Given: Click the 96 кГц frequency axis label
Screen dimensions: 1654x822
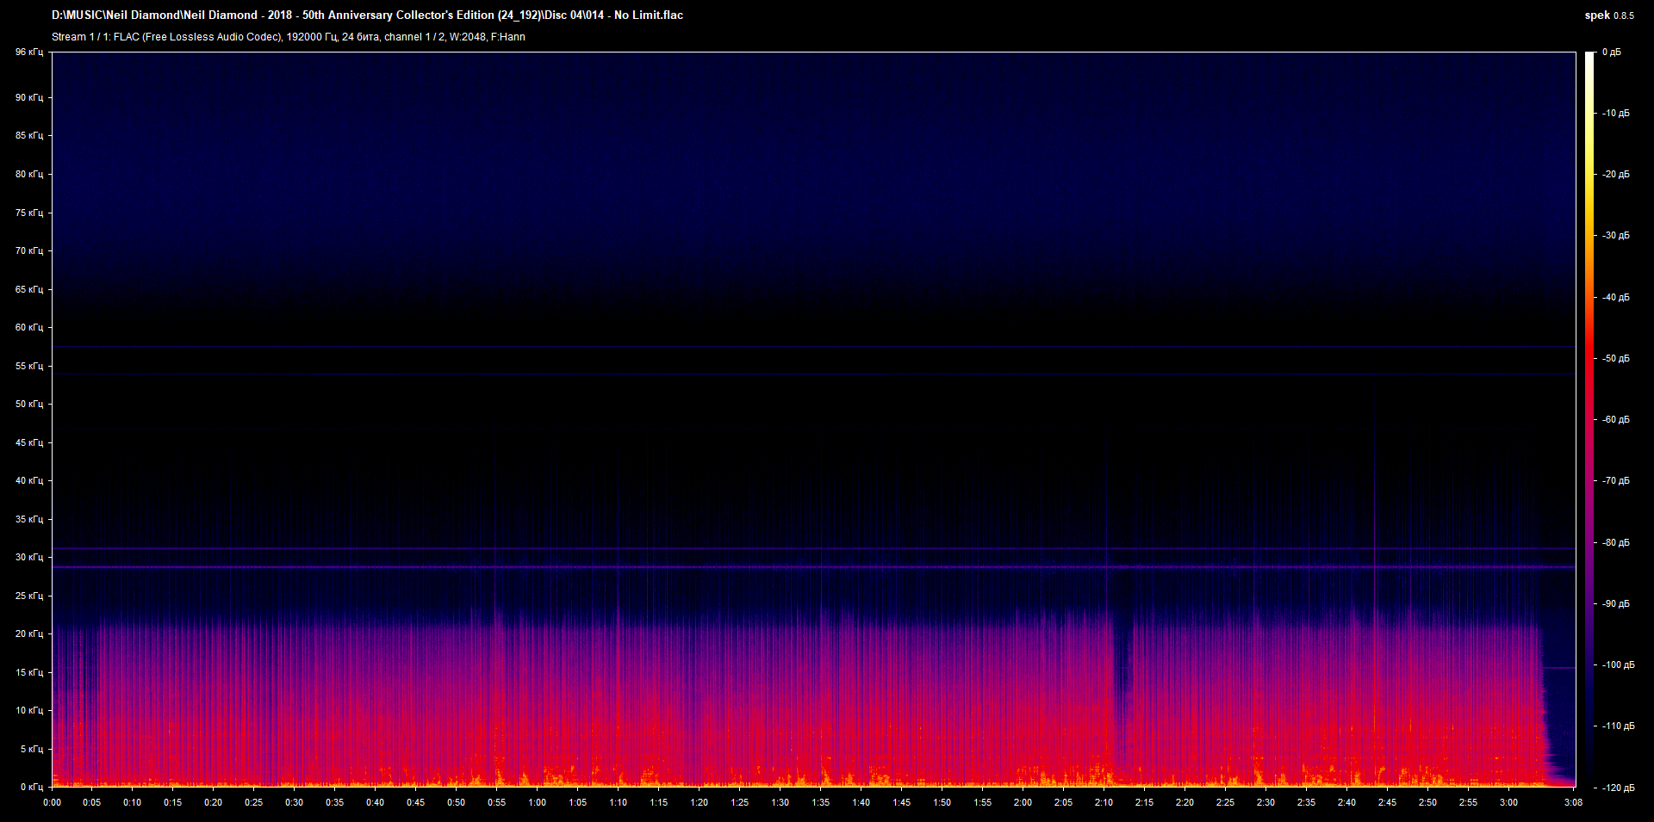Looking at the screenshot, I should (x=29, y=53).
